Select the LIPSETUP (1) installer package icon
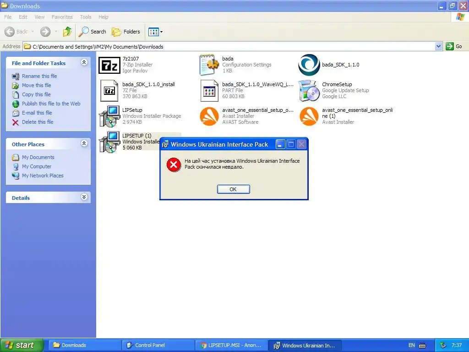 pyautogui.click(x=109, y=142)
